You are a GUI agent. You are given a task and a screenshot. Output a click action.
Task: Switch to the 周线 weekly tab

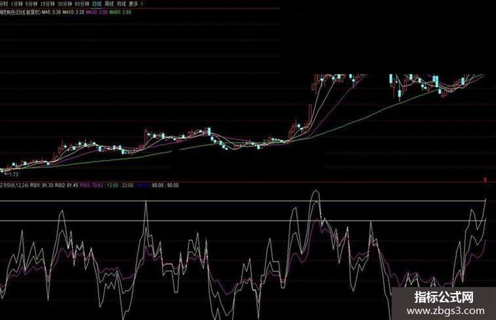(109, 4)
